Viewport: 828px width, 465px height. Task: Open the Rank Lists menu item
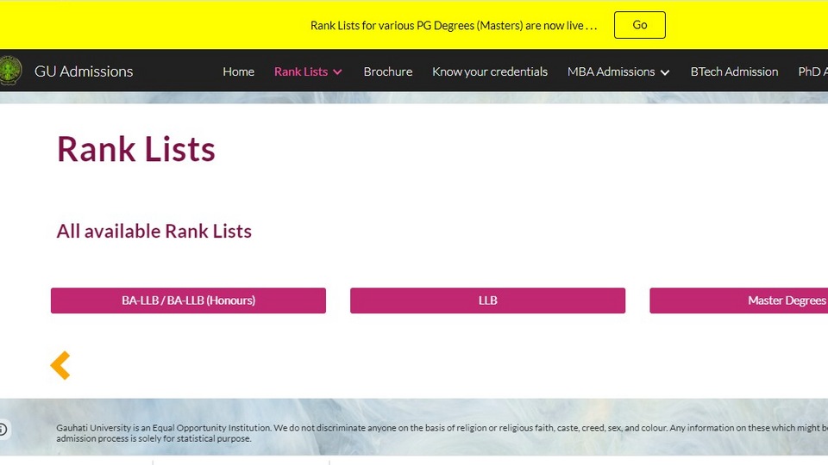click(301, 71)
